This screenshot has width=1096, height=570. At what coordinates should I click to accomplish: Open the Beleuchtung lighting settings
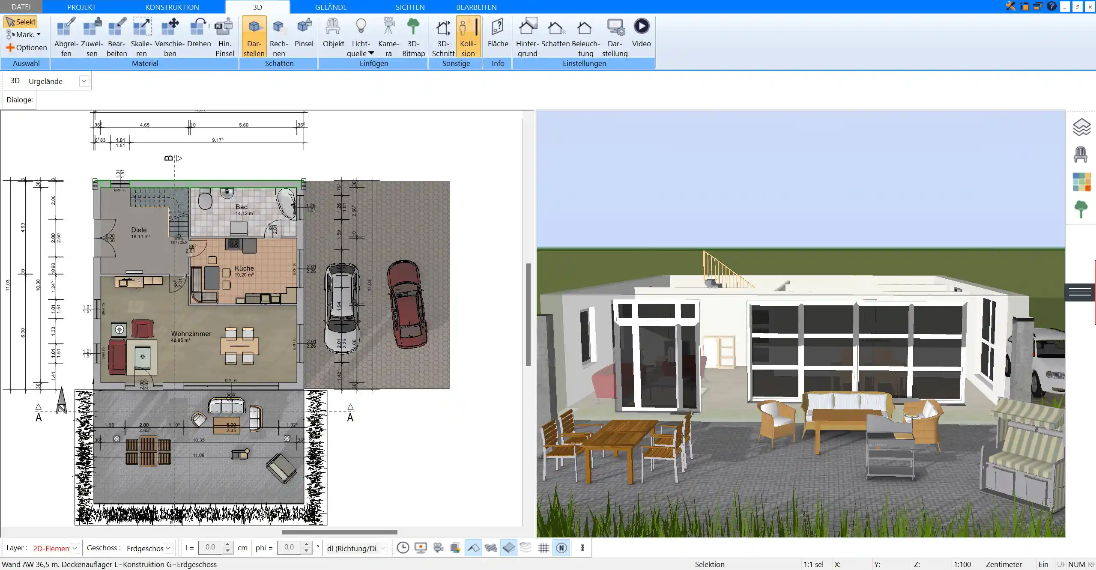(x=585, y=37)
